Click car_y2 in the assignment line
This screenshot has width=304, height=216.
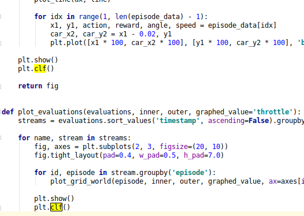[x=95, y=34]
